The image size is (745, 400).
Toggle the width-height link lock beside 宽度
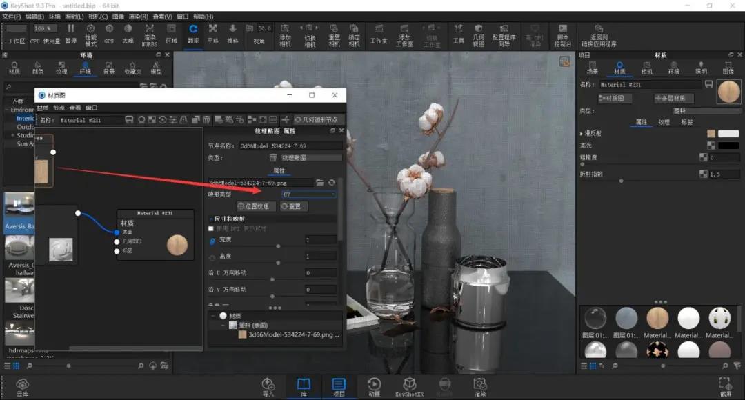point(212,241)
